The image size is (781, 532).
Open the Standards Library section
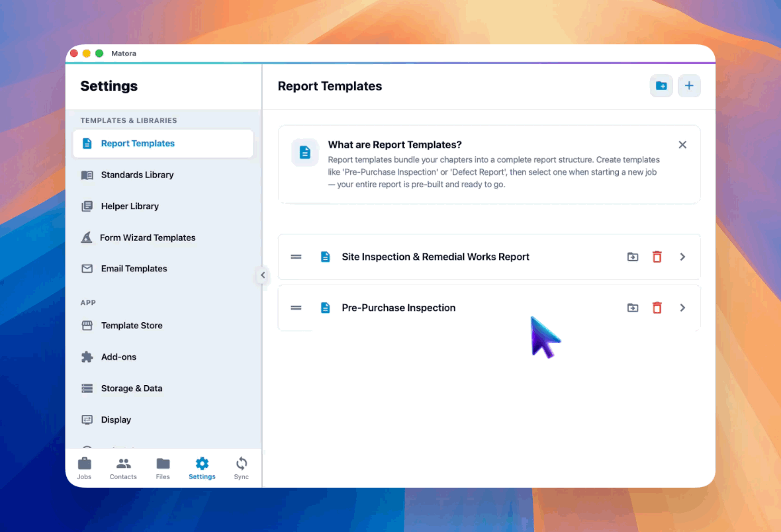(163, 175)
